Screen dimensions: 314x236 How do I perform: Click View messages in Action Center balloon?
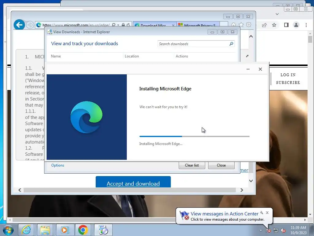pyautogui.click(x=224, y=214)
